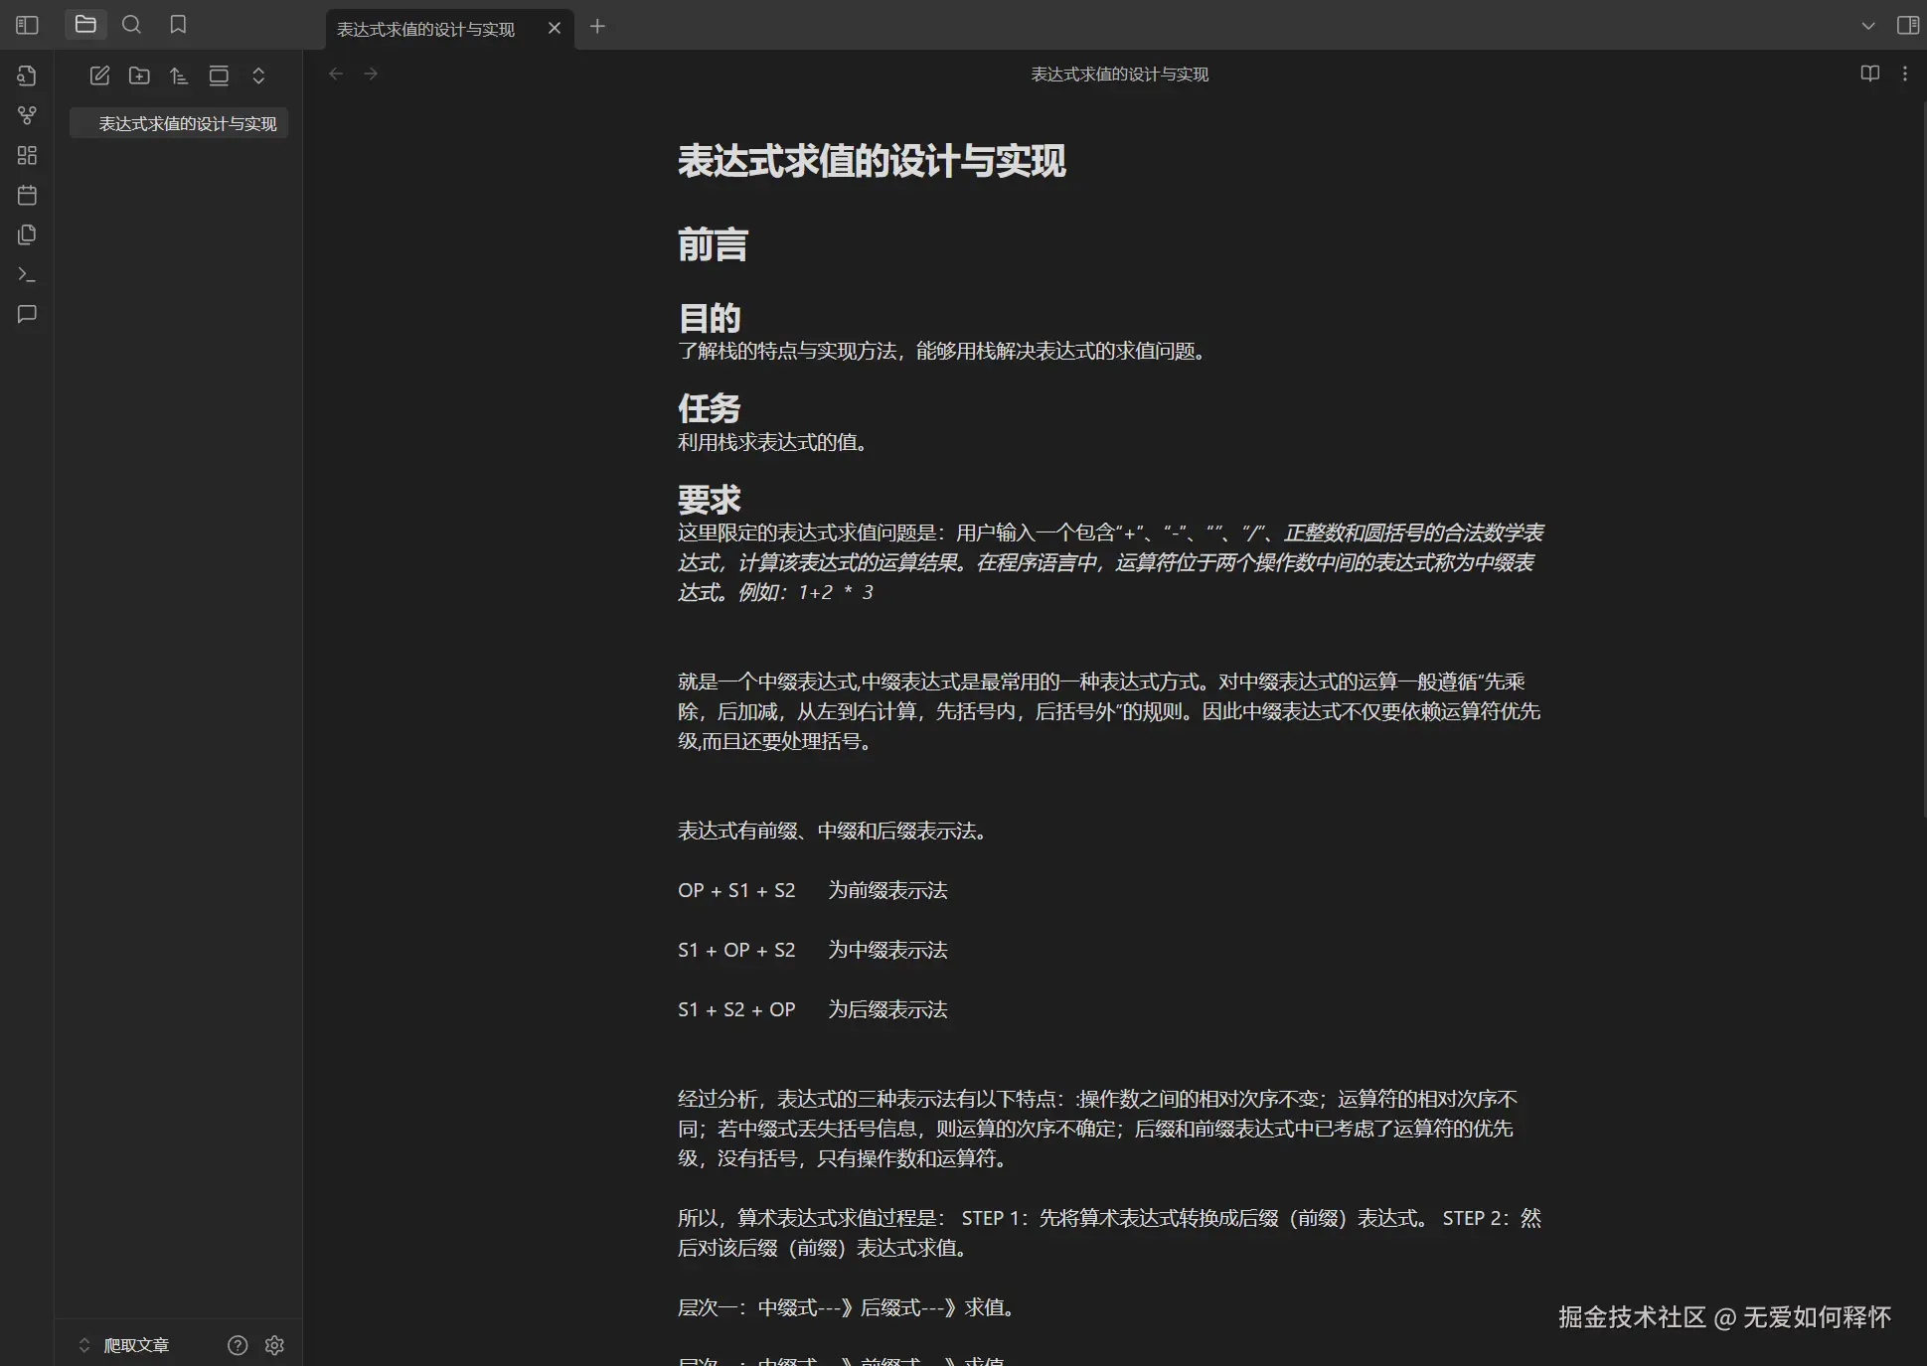Image resolution: width=1927 pixels, height=1366 pixels.
Task: Open the tab list dropdown arrow
Action: coord(1868,26)
